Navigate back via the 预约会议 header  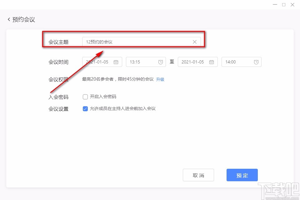(23, 19)
